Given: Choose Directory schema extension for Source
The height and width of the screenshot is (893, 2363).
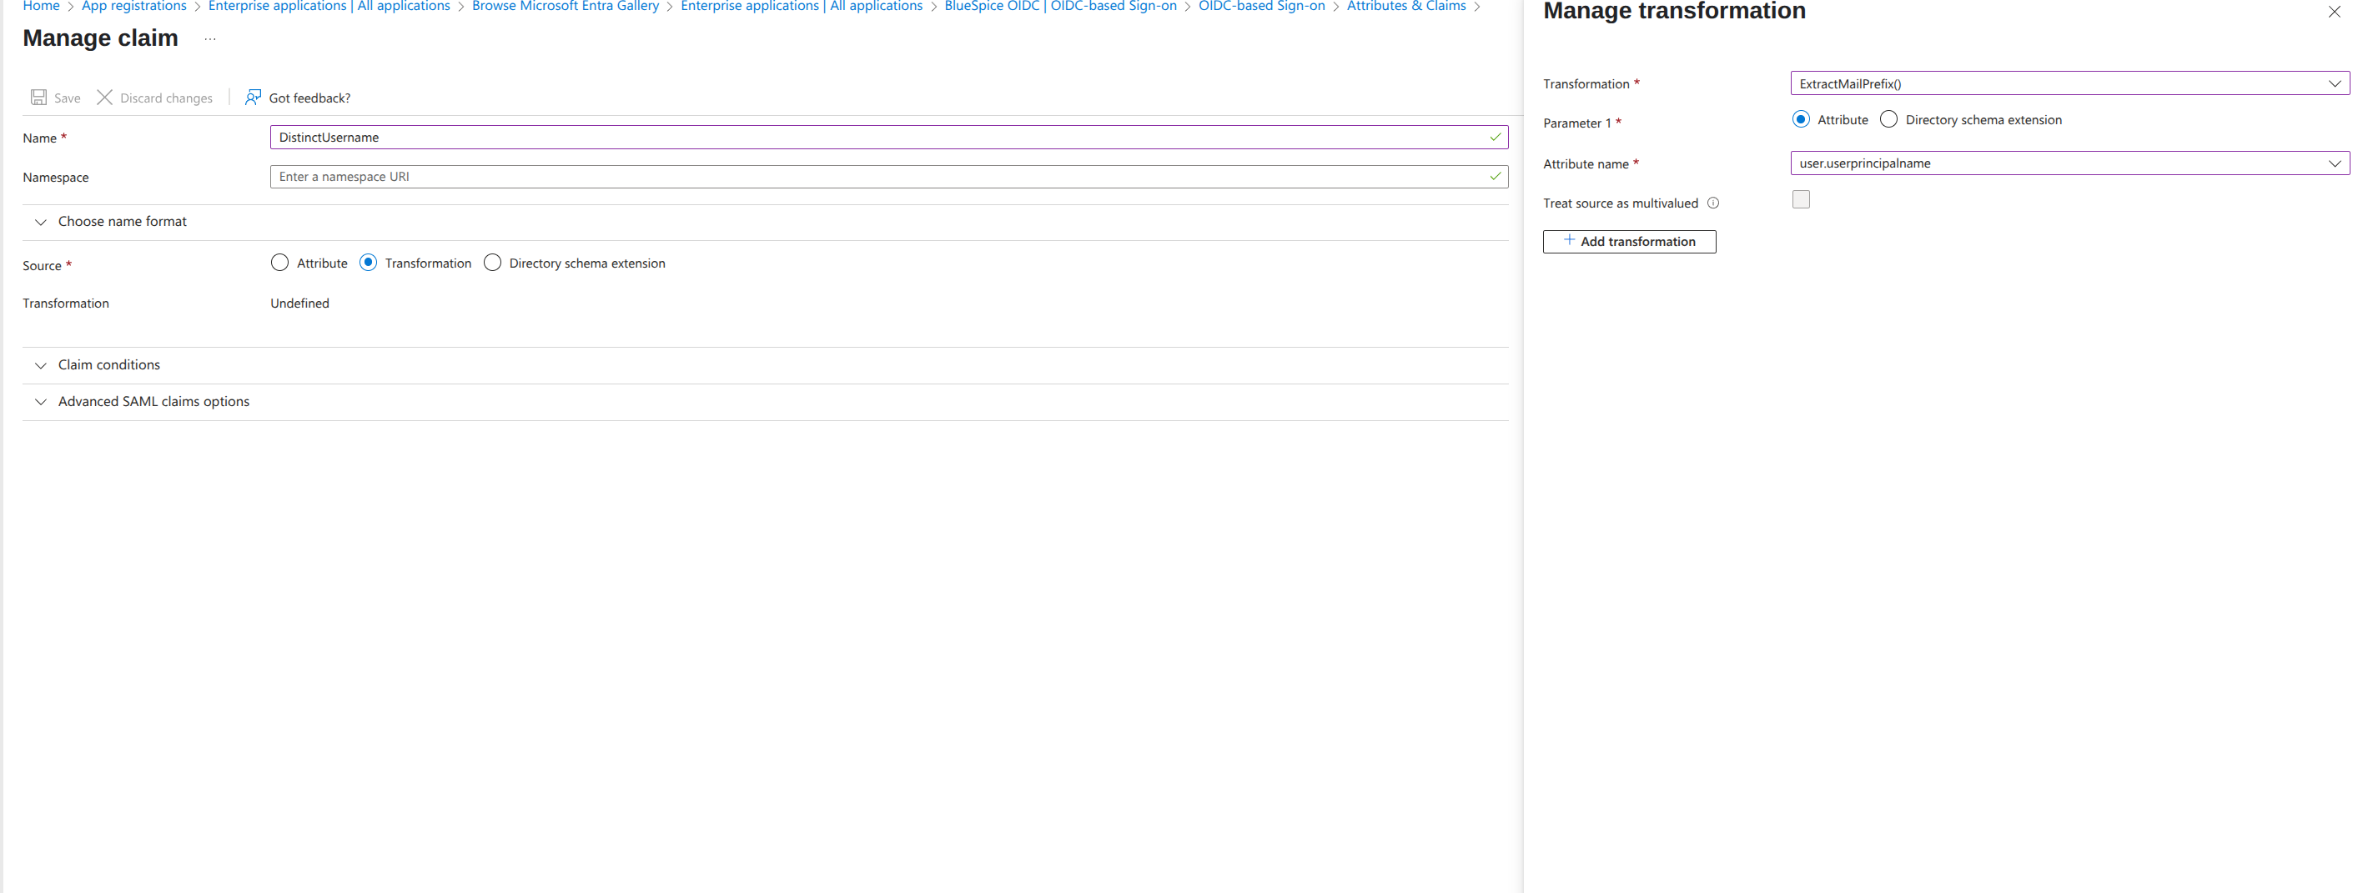Looking at the screenshot, I should tap(493, 263).
